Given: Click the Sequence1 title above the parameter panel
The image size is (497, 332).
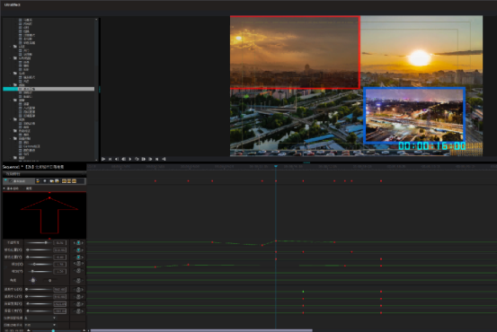Looking at the screenshot, I should point(11,167).
